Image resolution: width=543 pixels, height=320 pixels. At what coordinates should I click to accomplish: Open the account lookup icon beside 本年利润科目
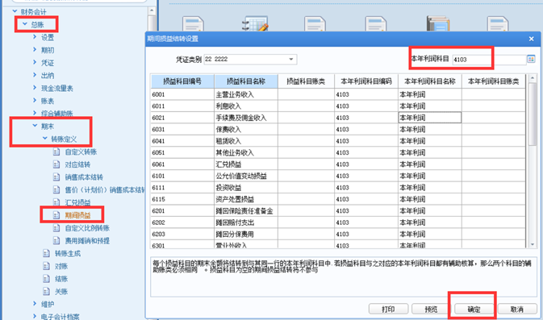click(x=531, y=59)
